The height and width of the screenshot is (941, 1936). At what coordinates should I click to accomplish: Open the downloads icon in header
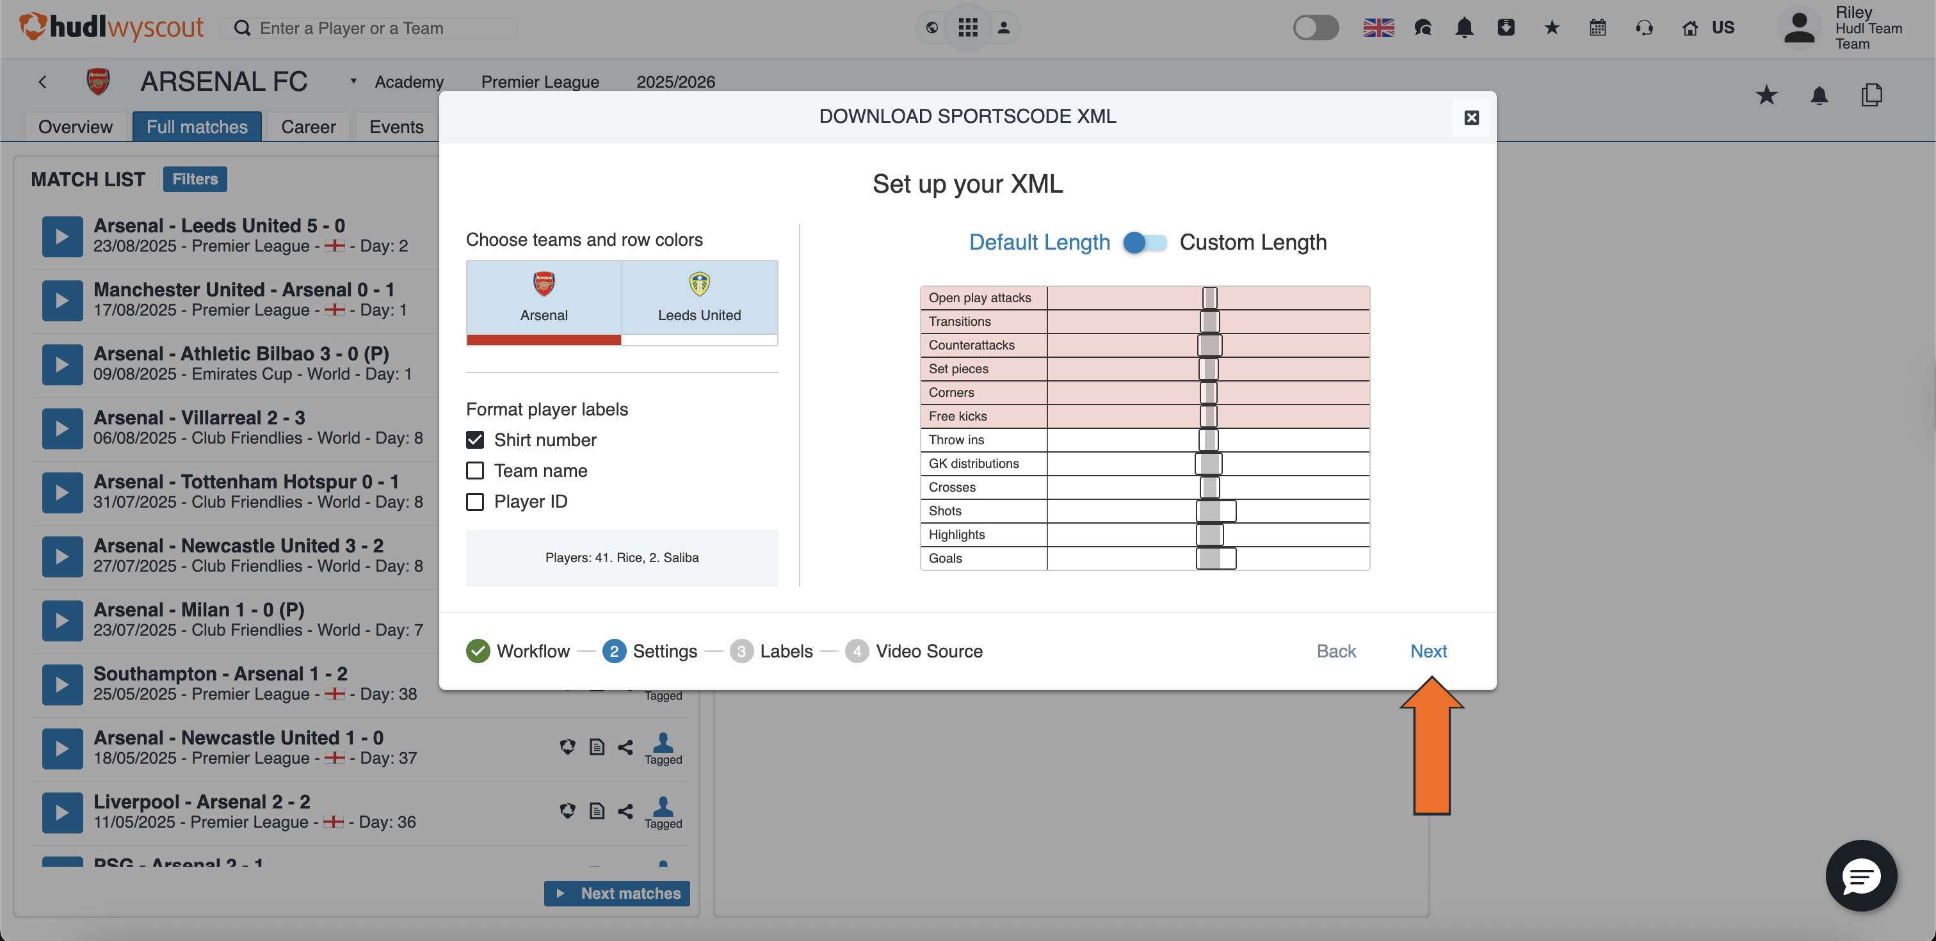point(1505,28)
